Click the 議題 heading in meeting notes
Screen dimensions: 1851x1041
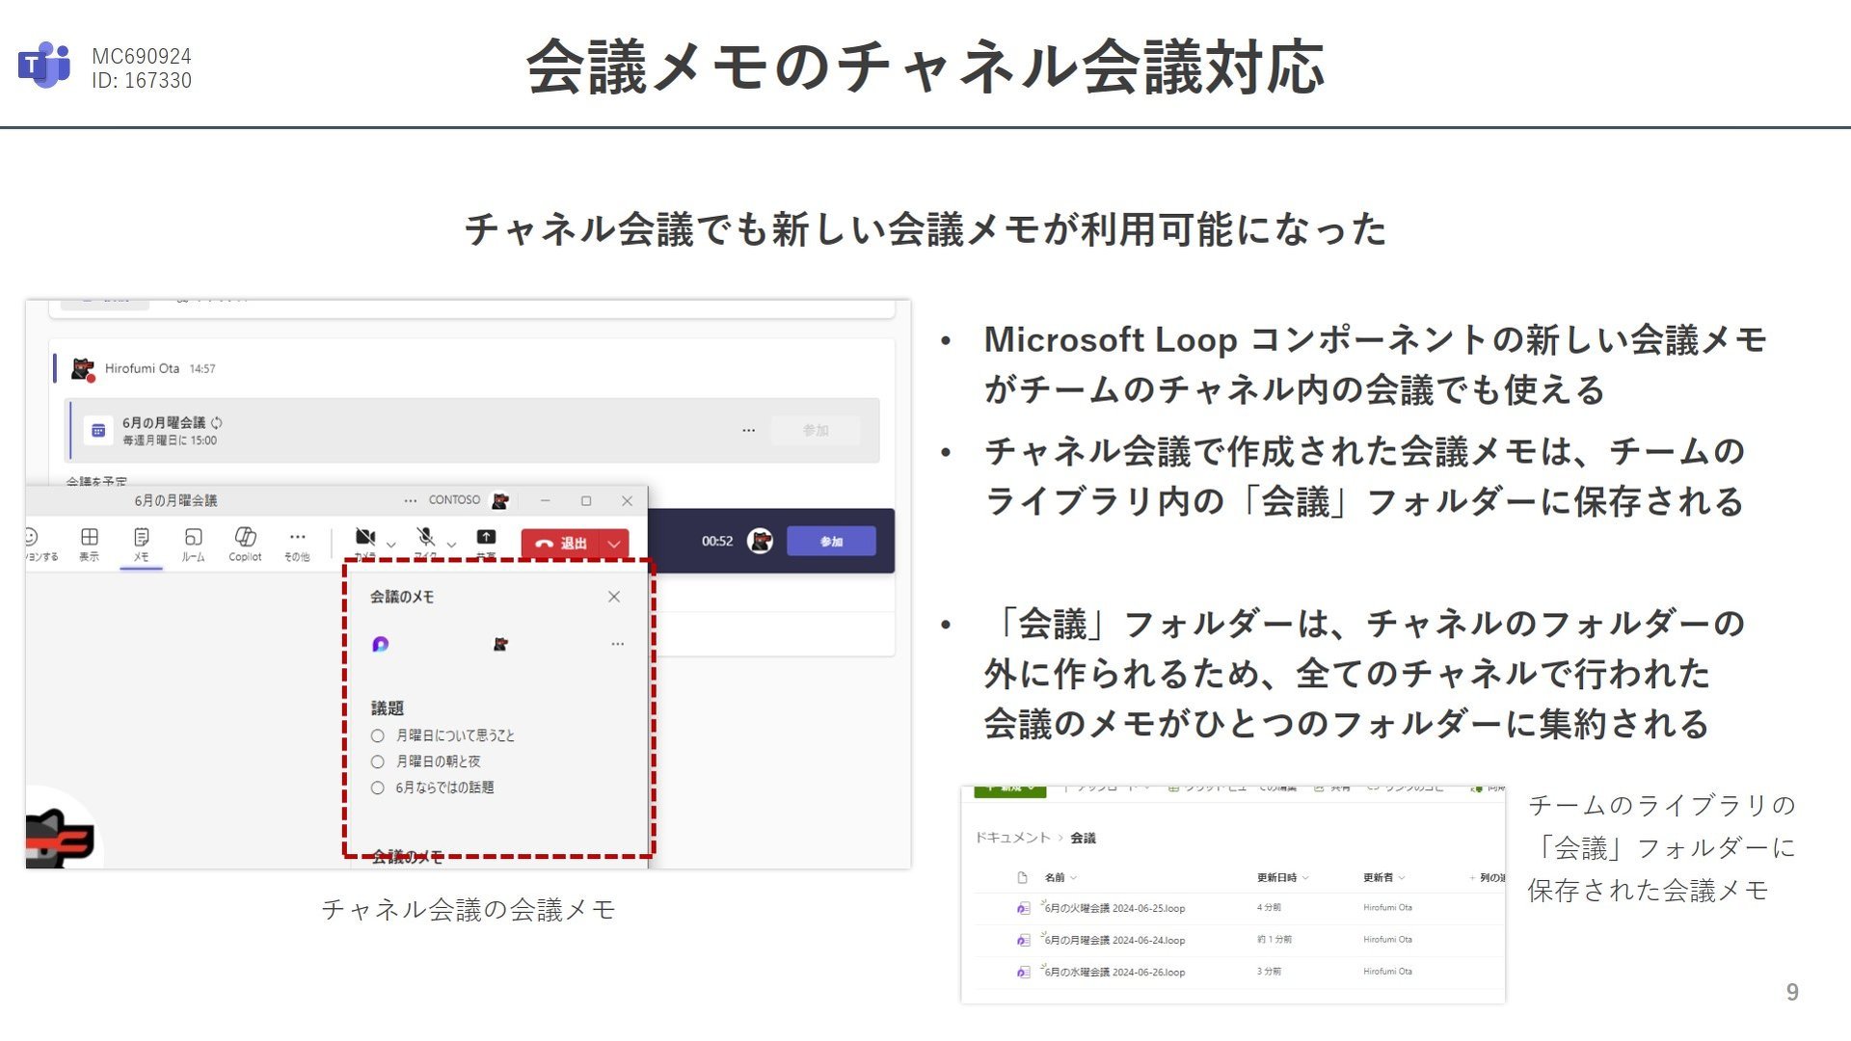coord(388,708)
